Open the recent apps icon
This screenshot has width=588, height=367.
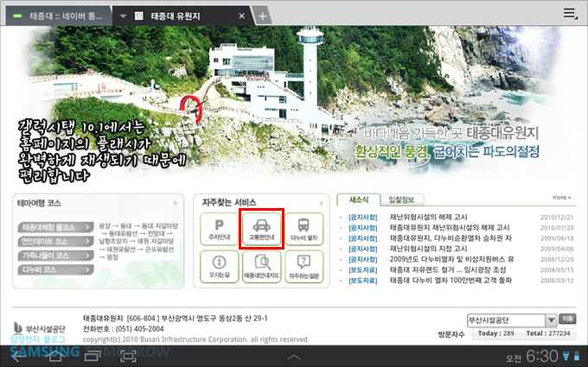(92, 356)
